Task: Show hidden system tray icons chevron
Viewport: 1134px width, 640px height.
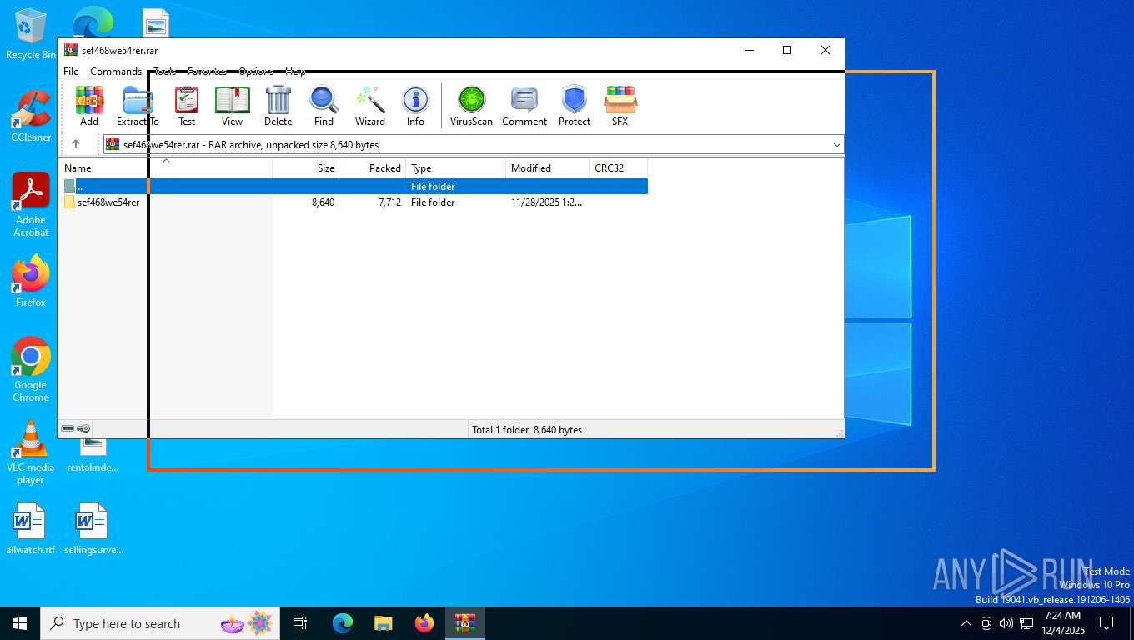Action: click(x=966, y=623)
